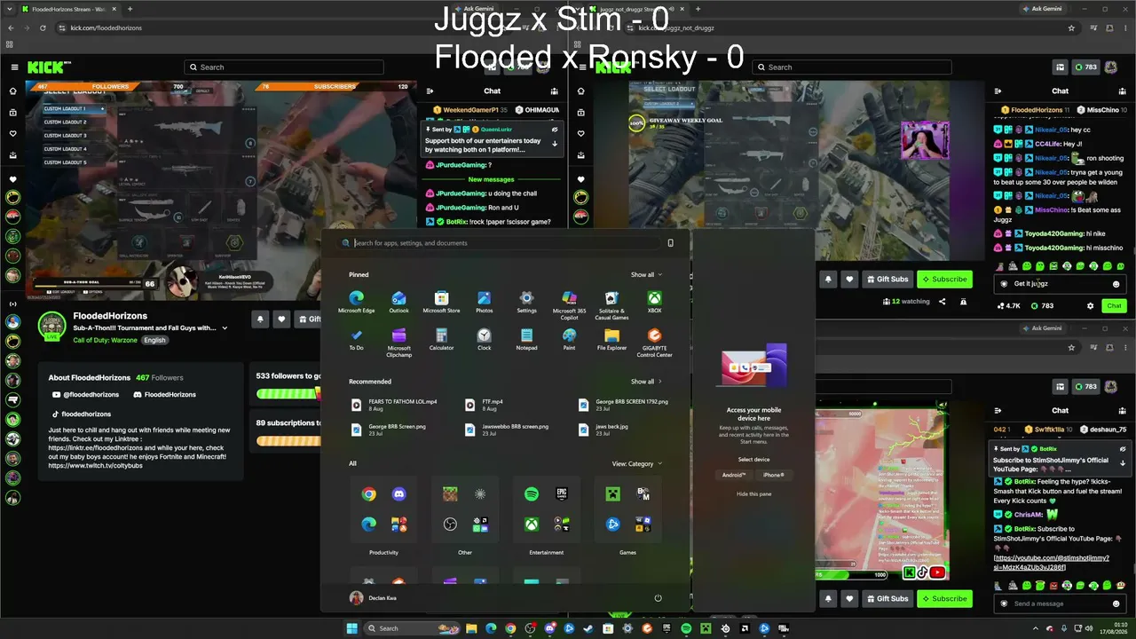Open File Explorer in pinned apps
1136x639 pixels.
tap(611, 339)
